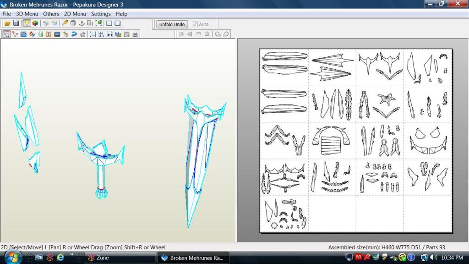Click the align right icon

click(190, 34)
